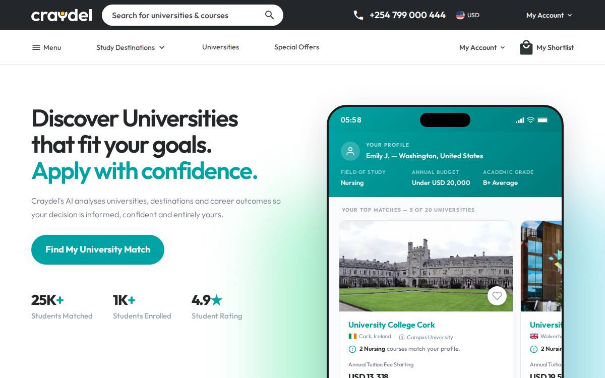Viewport: 605px width, 378px height.
Task: Tap the heart icon on University College Cork
Action: coord(497,296)
